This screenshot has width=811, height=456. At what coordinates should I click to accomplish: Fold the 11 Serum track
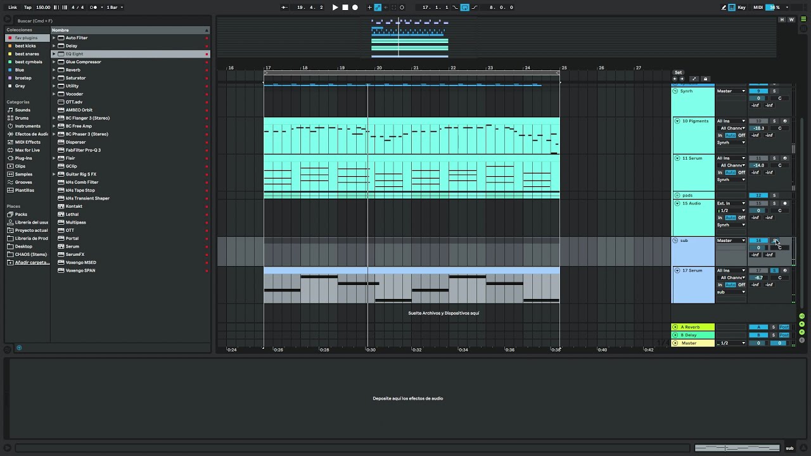pyautogui.click(x=677, y=158)
